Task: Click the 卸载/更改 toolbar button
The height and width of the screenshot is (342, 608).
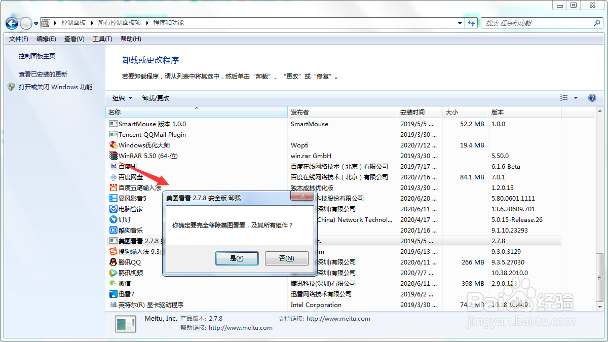Action: (156, 98)
